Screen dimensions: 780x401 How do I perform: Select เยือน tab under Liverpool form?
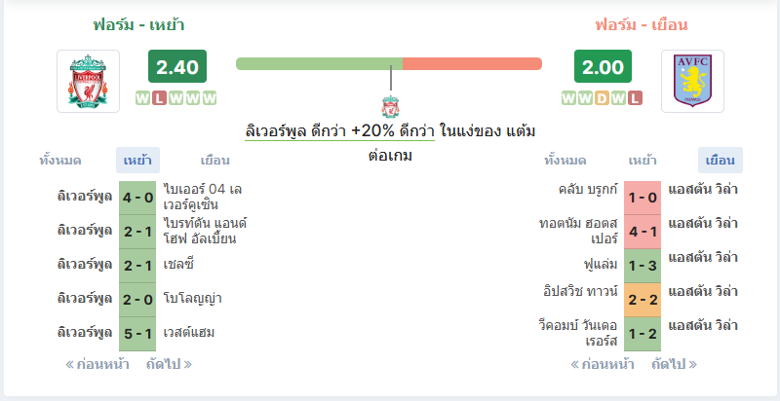(214, 161)
